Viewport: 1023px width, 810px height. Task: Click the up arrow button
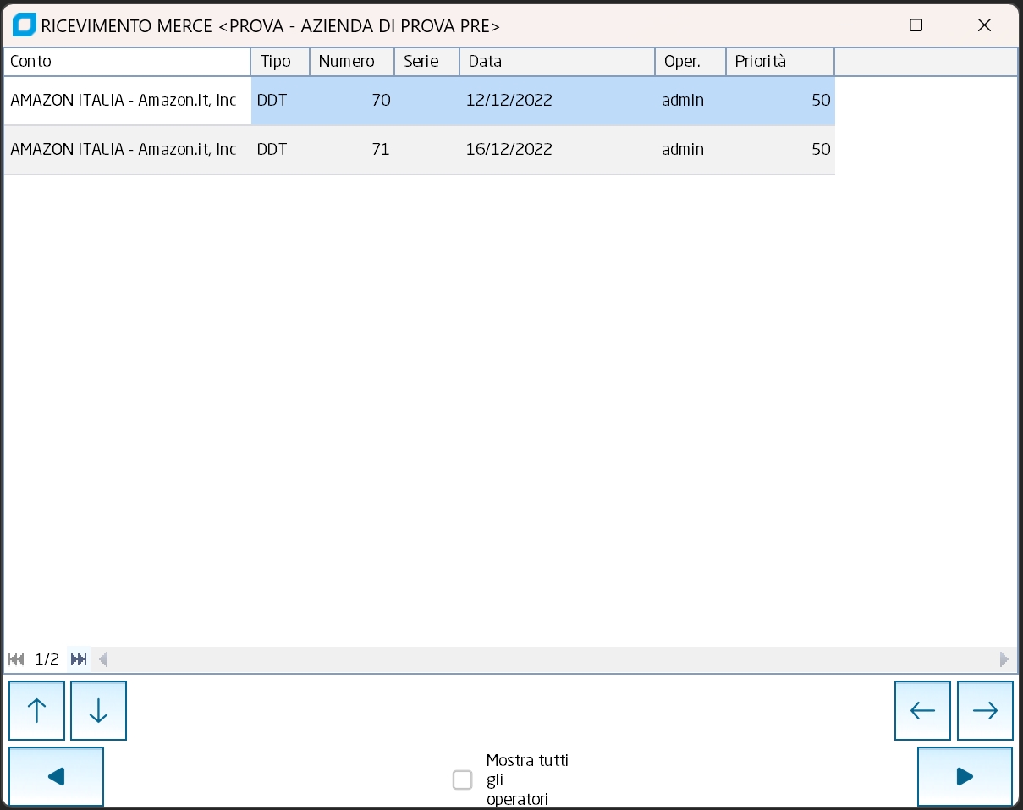(36, 710)
